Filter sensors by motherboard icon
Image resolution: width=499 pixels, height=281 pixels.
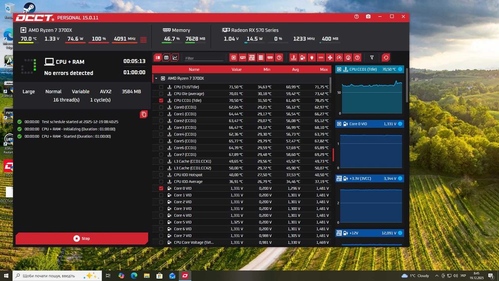pyautogui.click(x=251, y=57)
